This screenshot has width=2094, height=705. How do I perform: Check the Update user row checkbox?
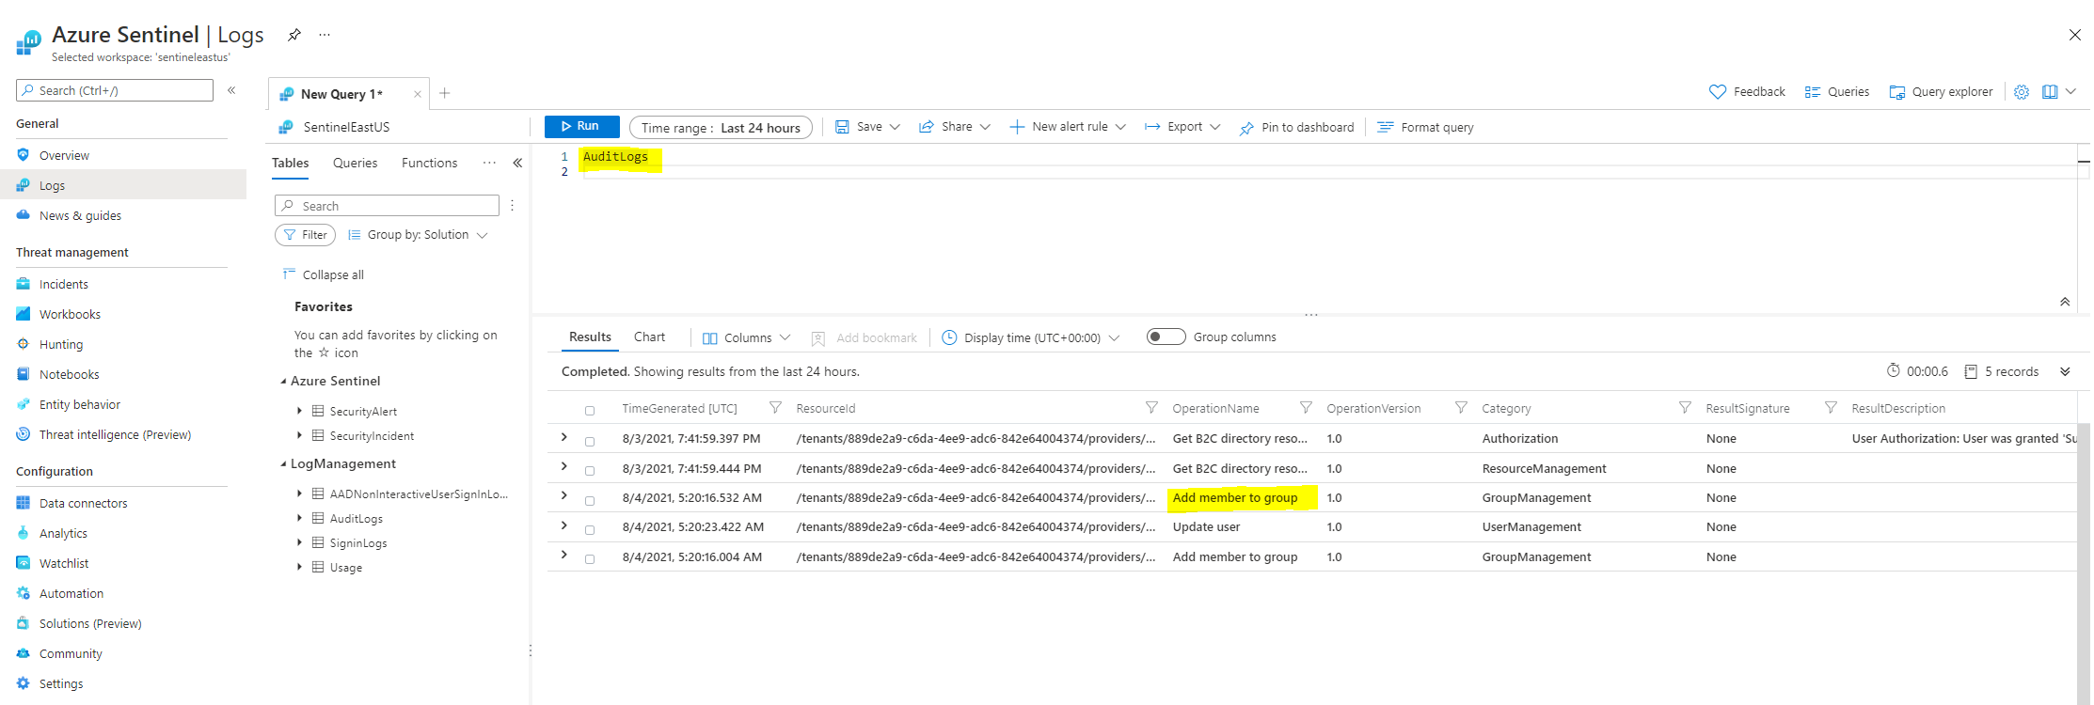(x=590, y=529)
